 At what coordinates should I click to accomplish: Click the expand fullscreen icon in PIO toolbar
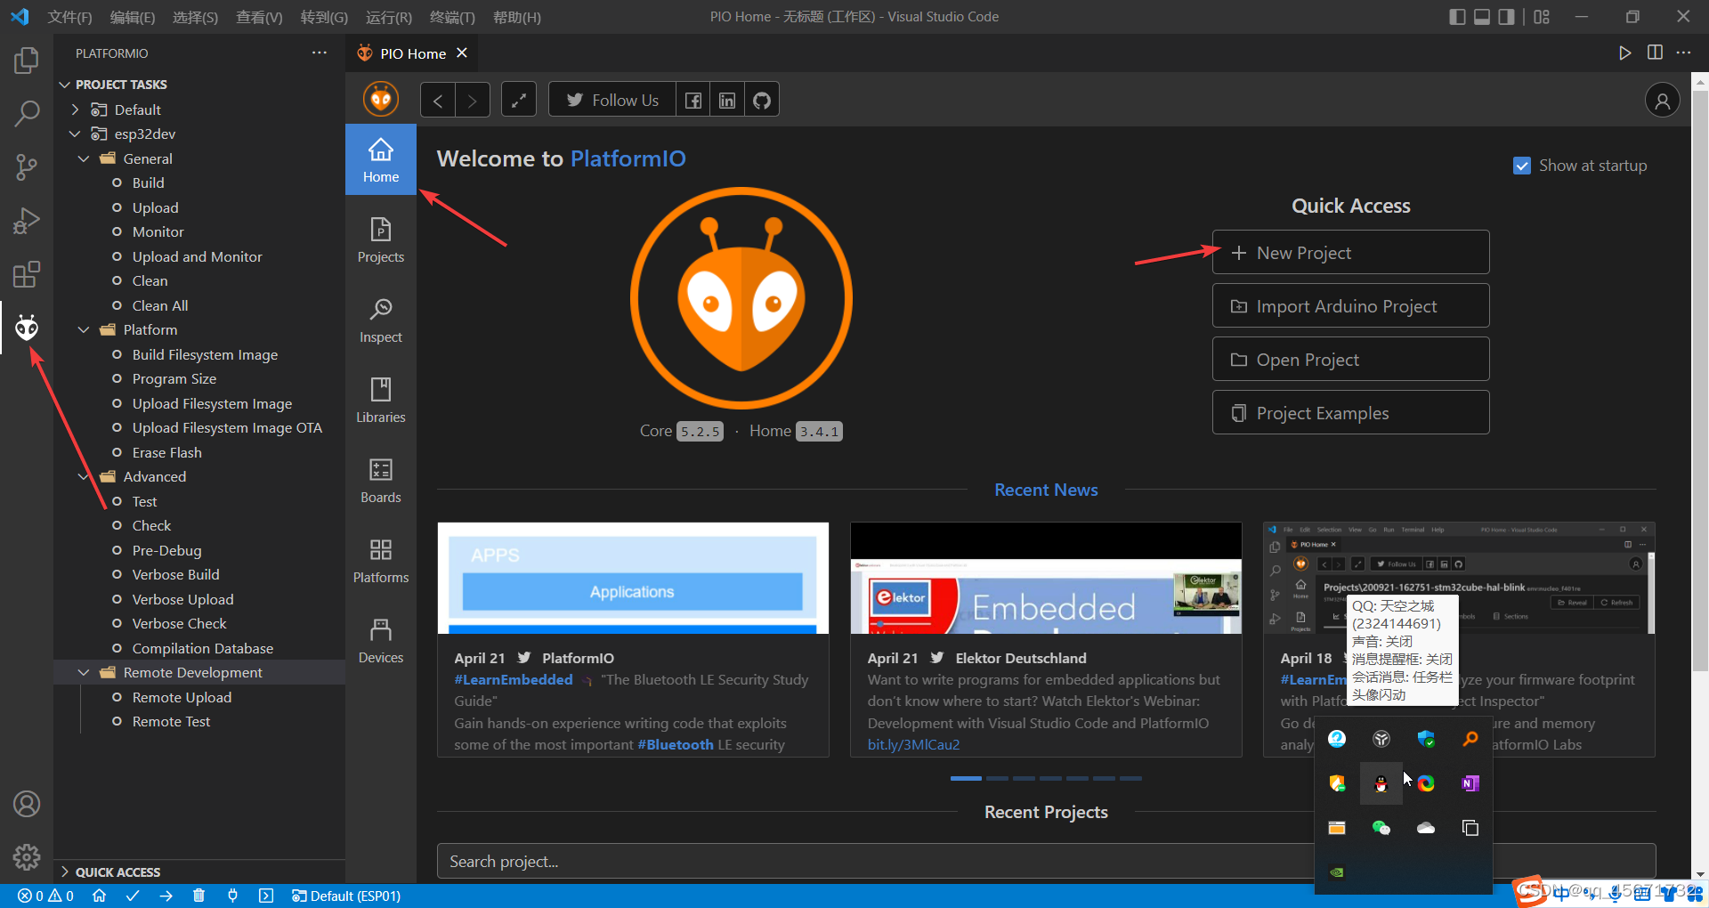point(519,100)
